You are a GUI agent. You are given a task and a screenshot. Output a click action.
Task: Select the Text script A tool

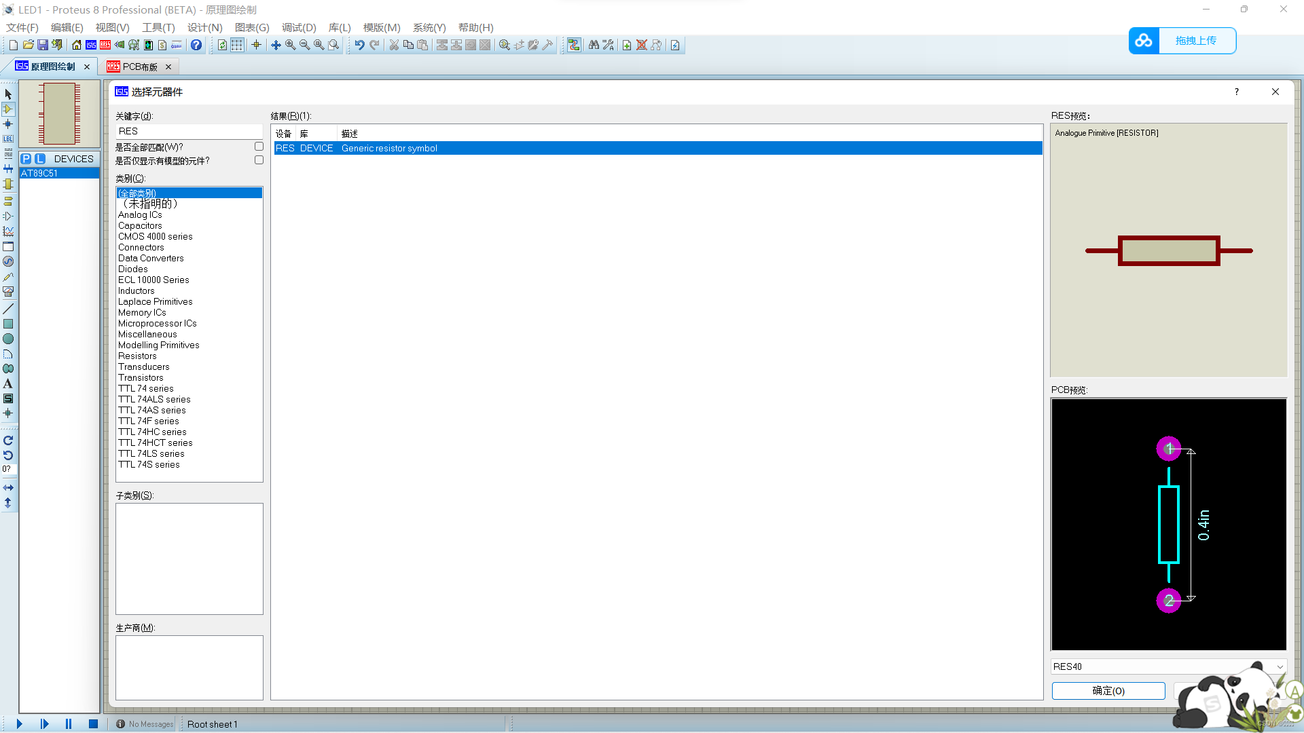point(8,383)
